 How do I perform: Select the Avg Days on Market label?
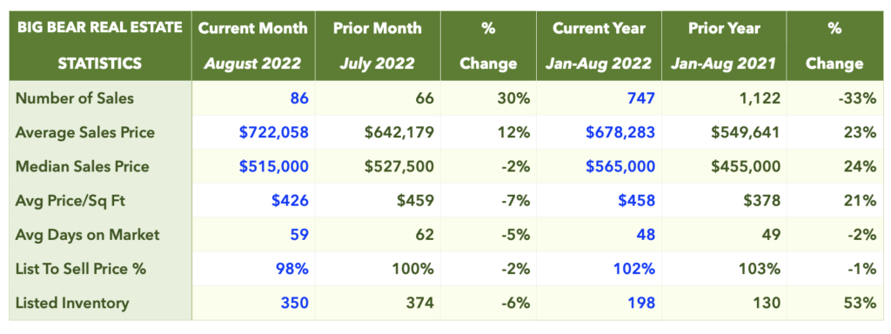click(88, 235)
